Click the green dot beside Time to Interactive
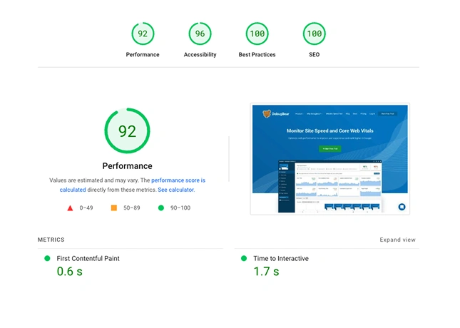Screen dimensions: 460x328 point(243,258)
